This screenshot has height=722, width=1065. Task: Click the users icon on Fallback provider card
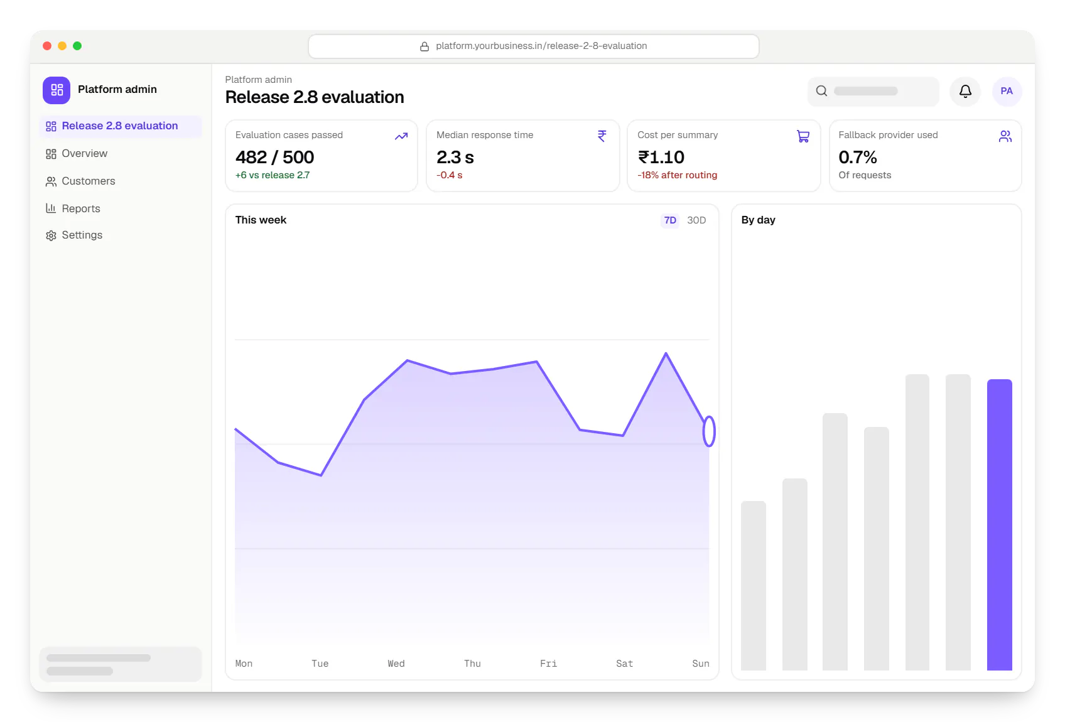(x=1005, y=136)
